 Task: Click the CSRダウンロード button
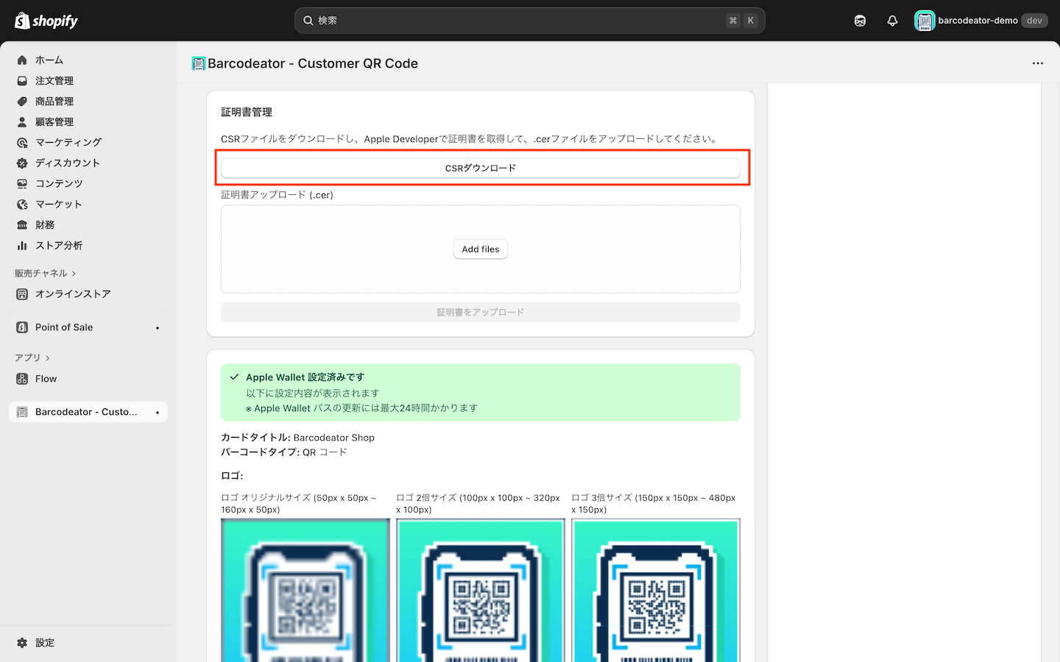[x=480, y=167]
